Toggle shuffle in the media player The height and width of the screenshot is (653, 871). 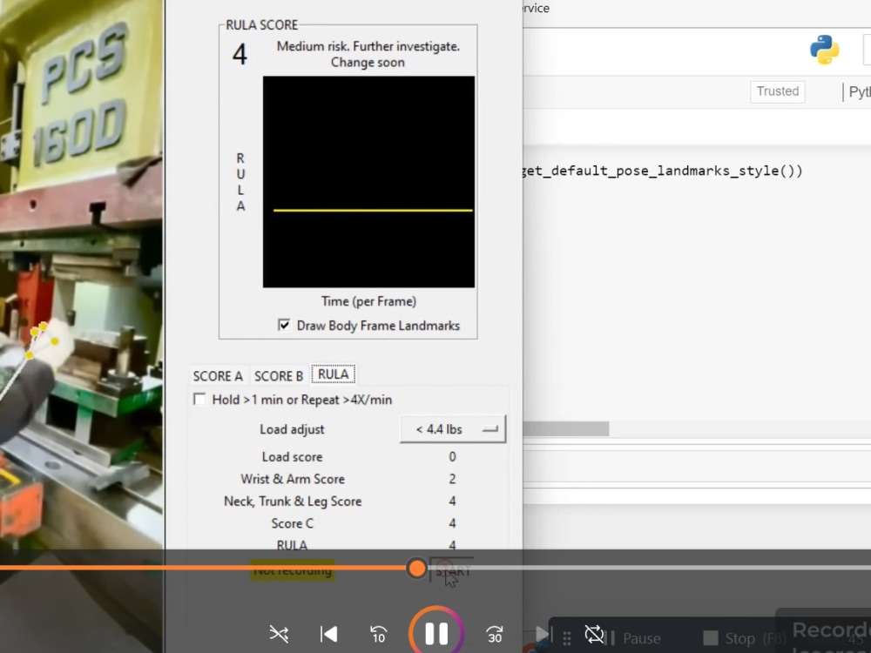(279, 634)
